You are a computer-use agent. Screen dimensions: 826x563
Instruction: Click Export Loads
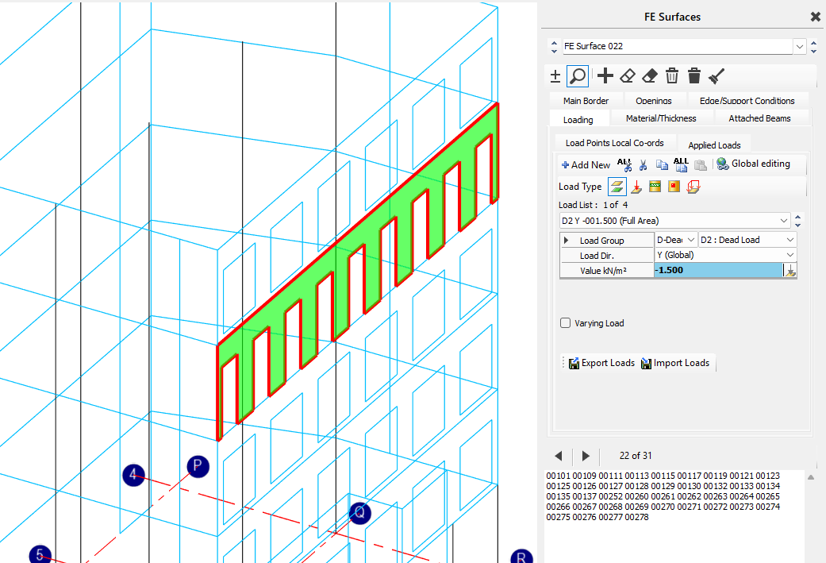[x=601, y=363]
